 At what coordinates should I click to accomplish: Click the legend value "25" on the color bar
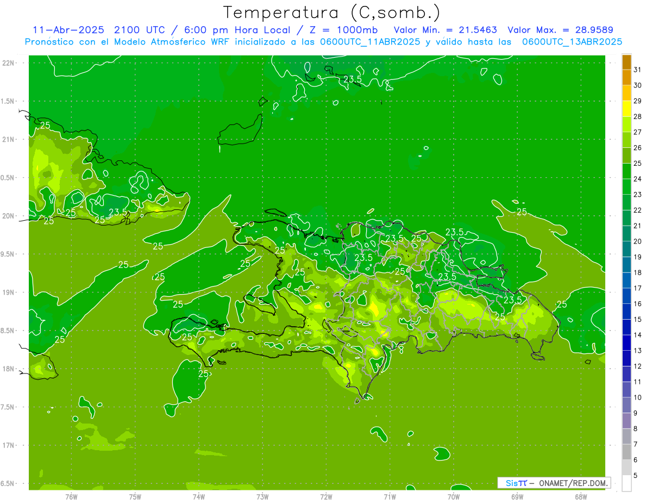coord(637,163)
